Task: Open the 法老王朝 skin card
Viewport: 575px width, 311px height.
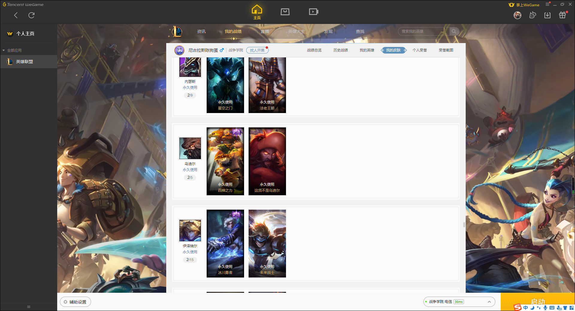Action: [x=267, y=85]
